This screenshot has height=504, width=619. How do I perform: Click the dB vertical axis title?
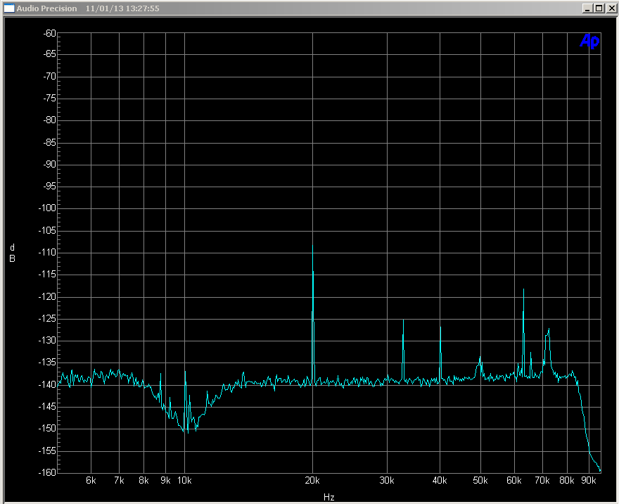[x=12, y=253]
